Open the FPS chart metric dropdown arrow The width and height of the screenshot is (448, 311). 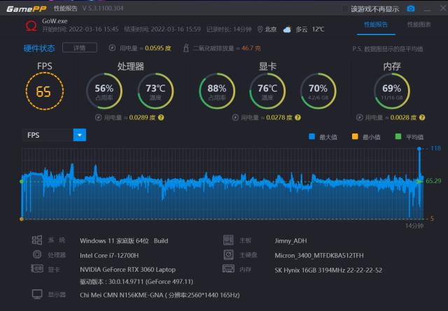click(80, 135)
